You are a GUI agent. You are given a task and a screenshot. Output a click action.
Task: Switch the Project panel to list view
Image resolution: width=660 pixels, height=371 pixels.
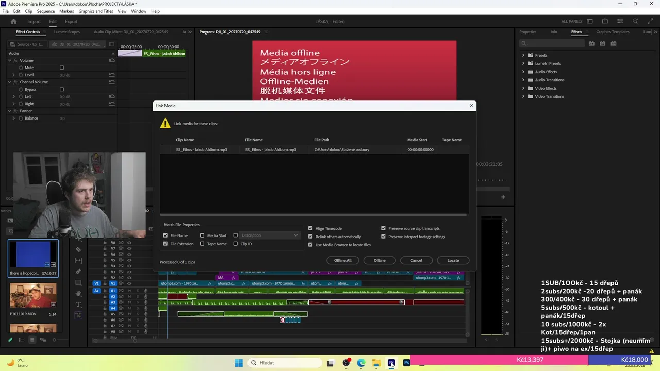(x=21, y=340)
